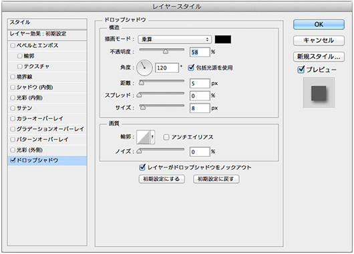Click the 不透明度 slider handle
This screenshot has width=354, height=254.
coord(166,51)
